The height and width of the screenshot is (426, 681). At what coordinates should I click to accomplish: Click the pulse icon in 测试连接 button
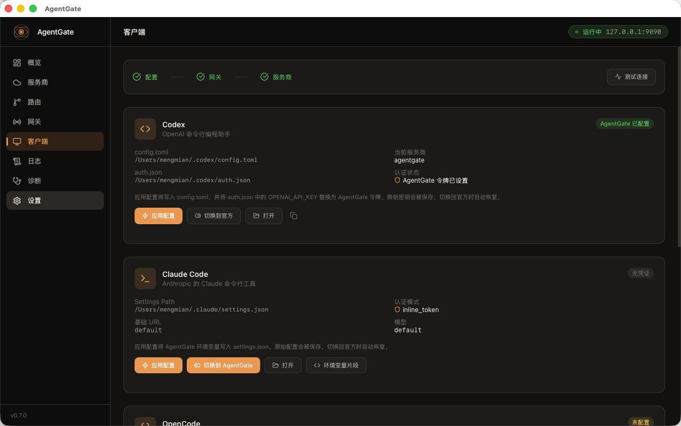(x=618, y=77)
